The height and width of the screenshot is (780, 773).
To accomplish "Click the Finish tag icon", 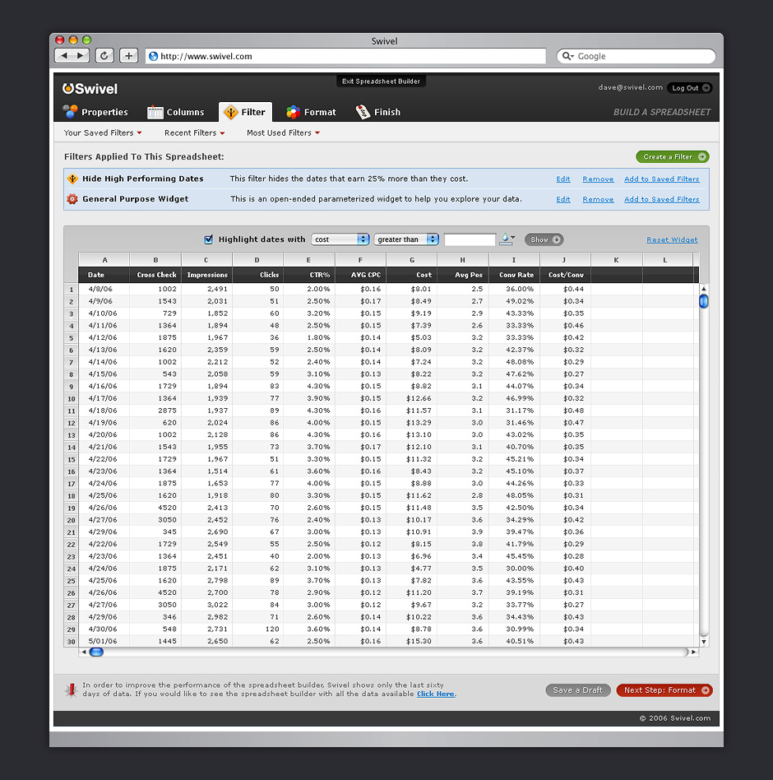I will pyautogui.click(x=363, y=112).
